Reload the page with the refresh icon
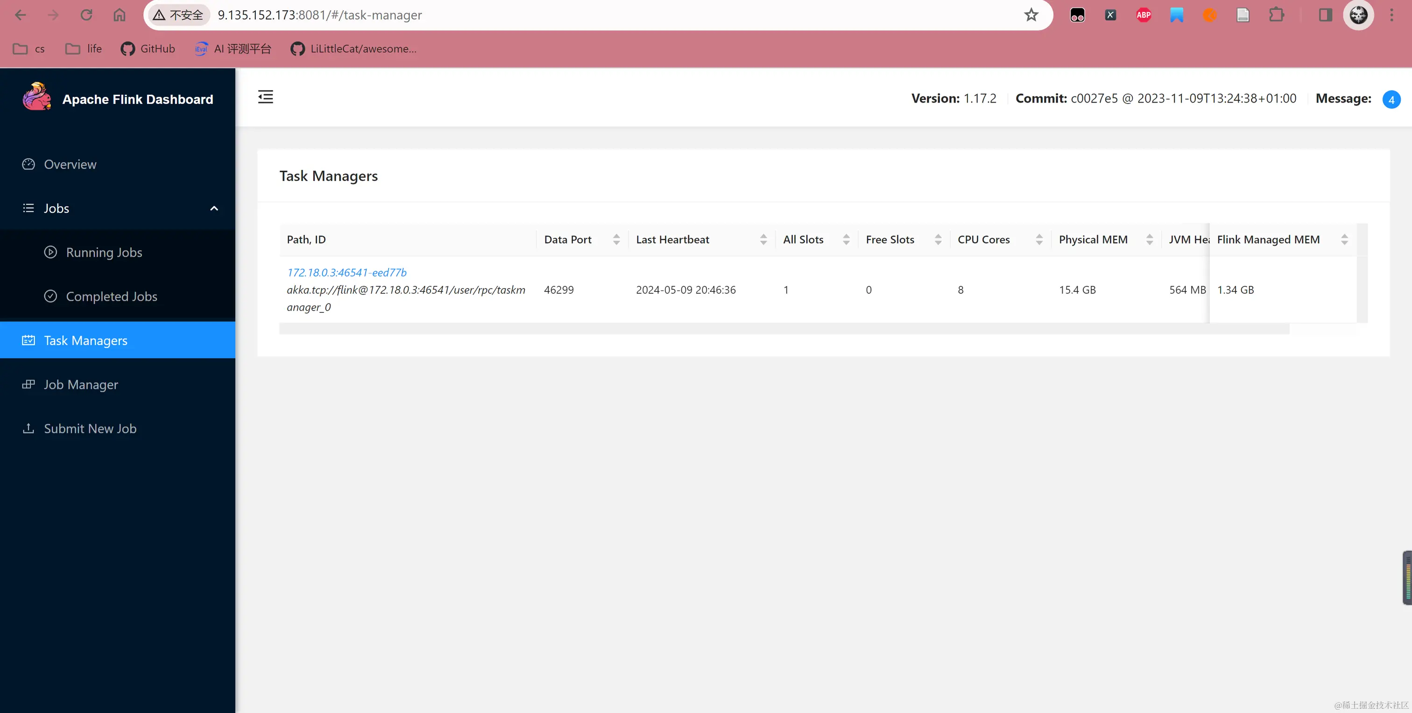The height and width of the screenshot is (713, 1412). (86, 15)
